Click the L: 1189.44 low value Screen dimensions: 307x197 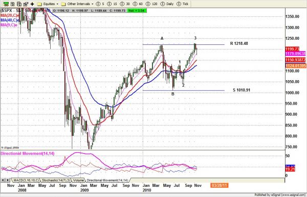coord(99,11)
